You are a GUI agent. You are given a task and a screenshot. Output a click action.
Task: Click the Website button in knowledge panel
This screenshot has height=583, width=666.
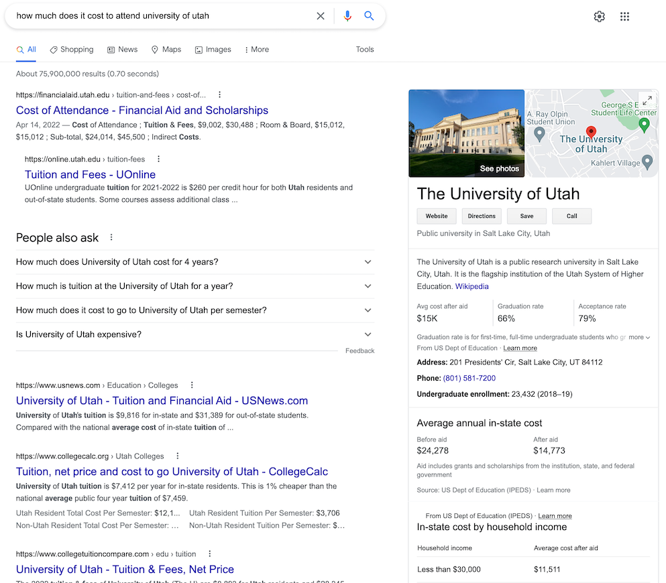(x=437, y=216)
